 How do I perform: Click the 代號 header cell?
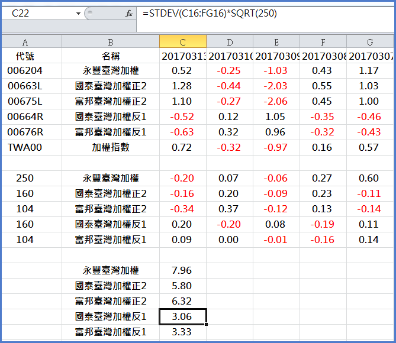[31, 56]
